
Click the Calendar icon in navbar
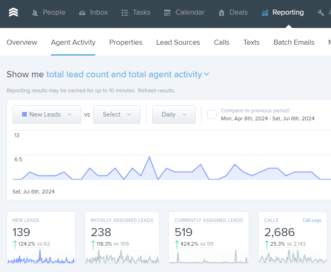tap(167, 13)
